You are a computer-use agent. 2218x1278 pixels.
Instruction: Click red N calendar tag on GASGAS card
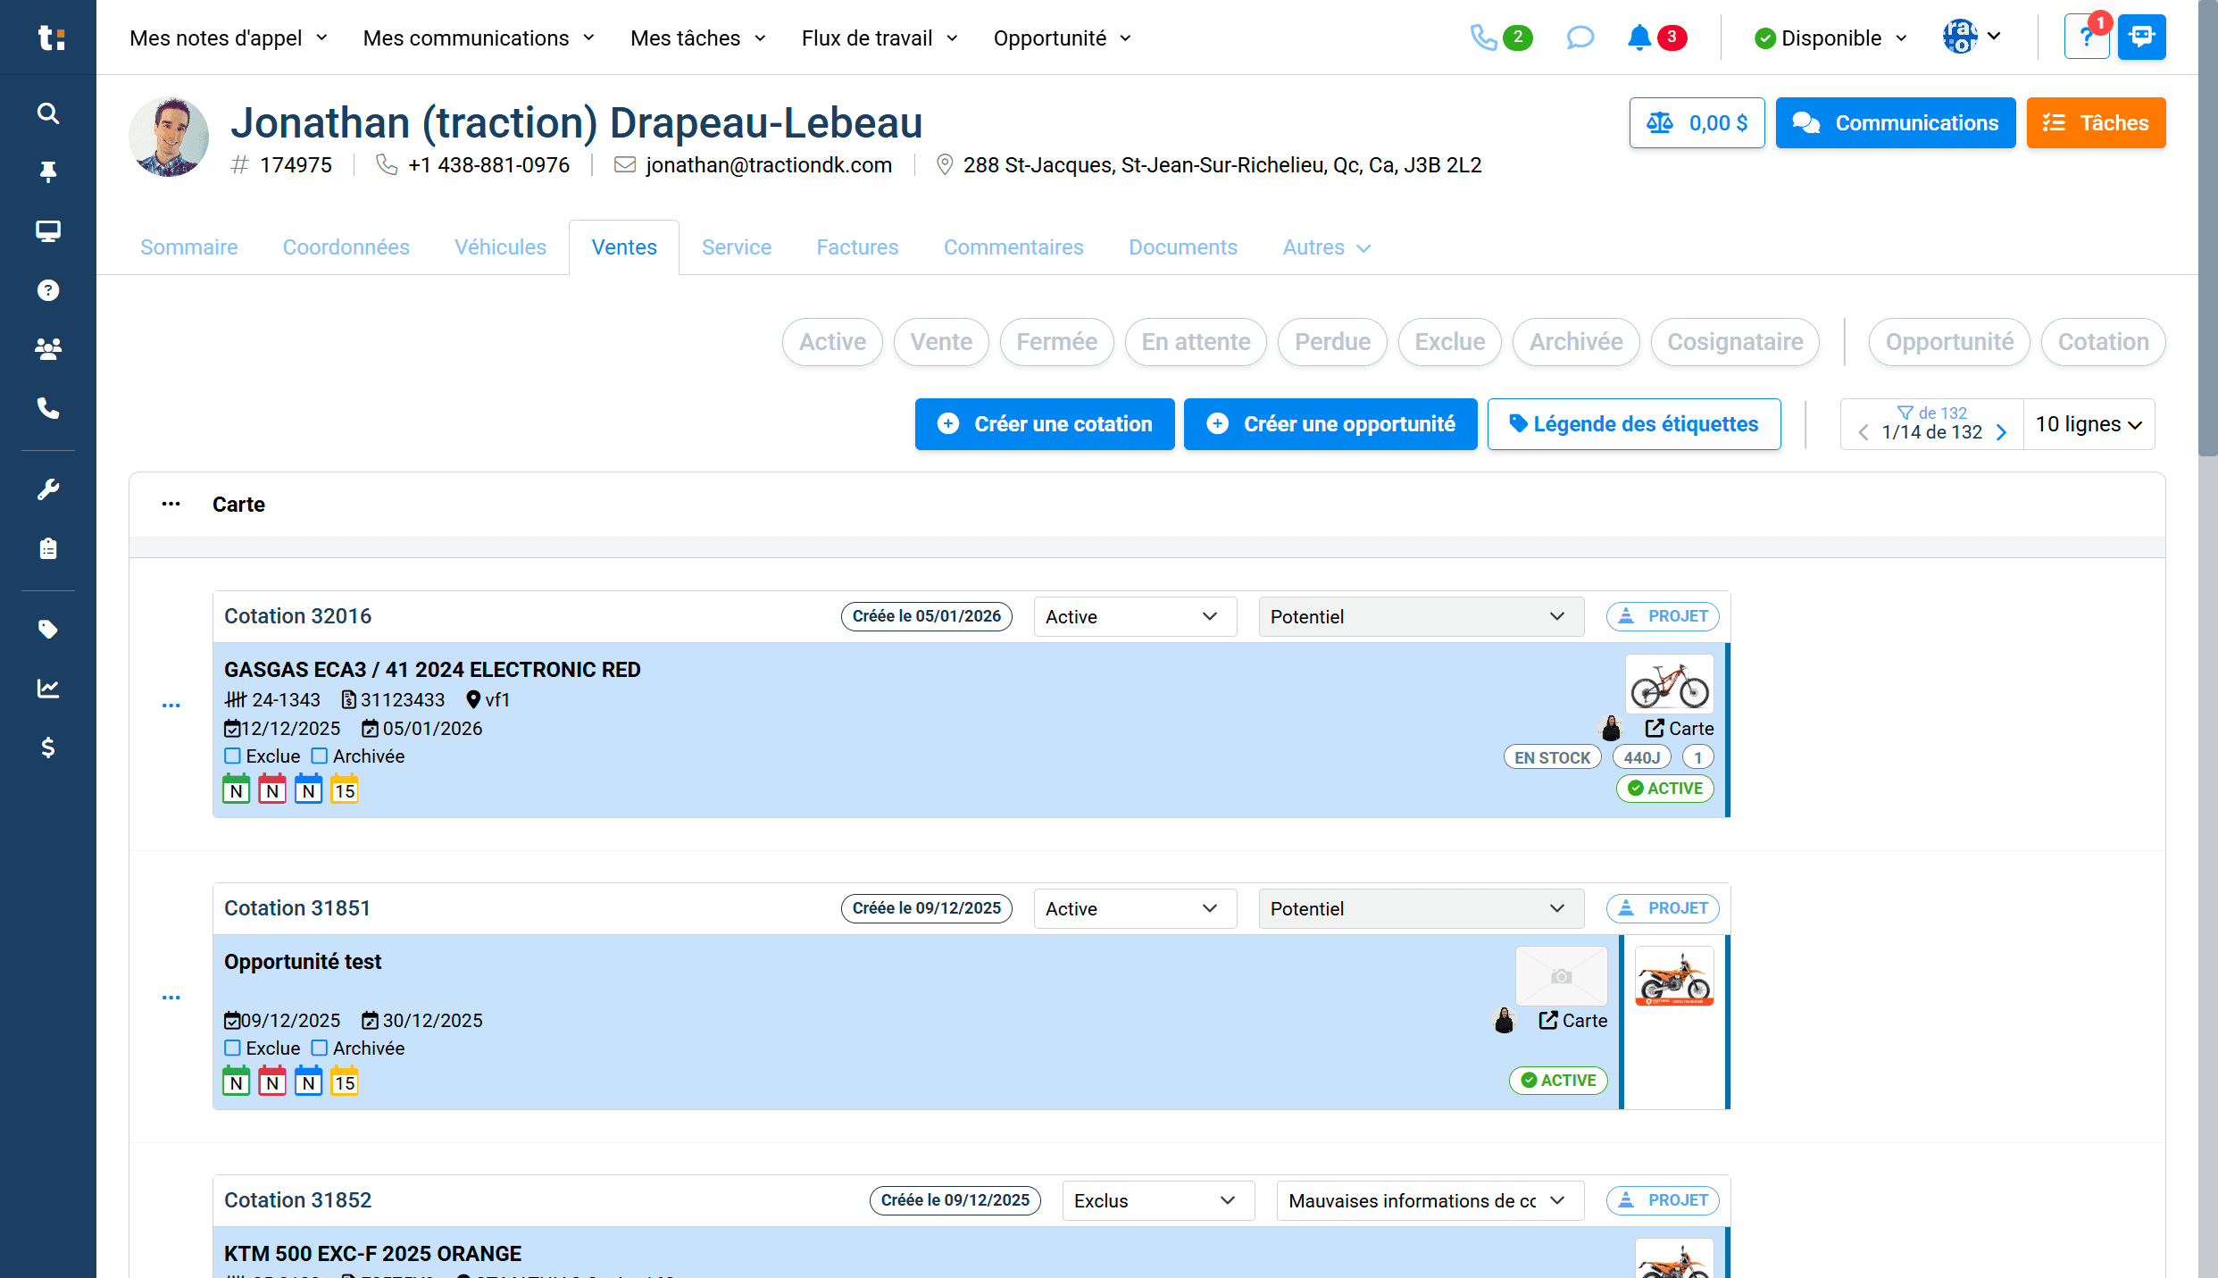(x=272, y=789)
